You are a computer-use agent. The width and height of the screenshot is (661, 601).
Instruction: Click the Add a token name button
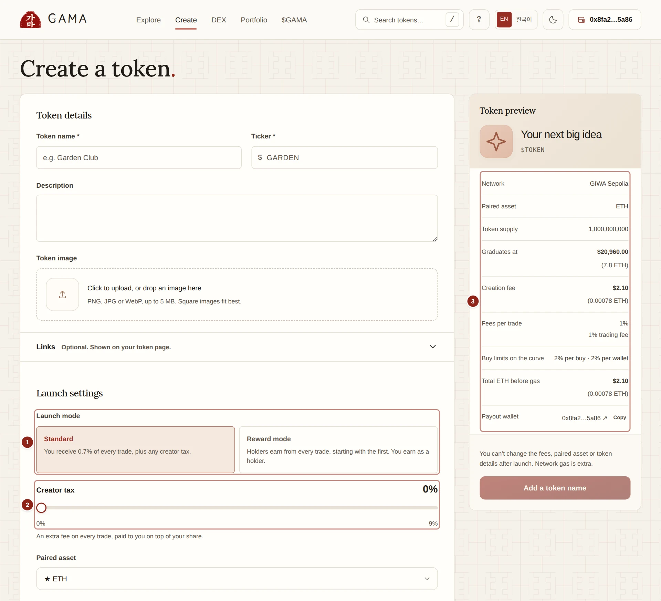(555, 488)
